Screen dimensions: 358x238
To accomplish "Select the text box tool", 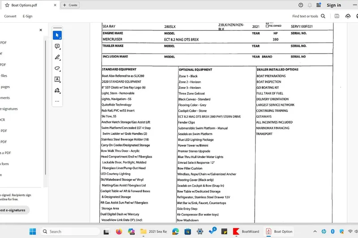I will point(57,79).
